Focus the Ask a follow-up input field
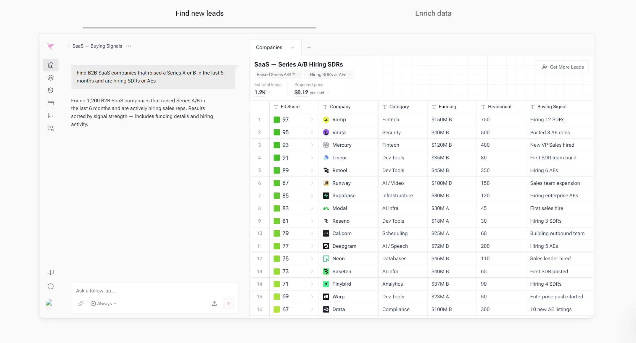 [x=154, y=291]
